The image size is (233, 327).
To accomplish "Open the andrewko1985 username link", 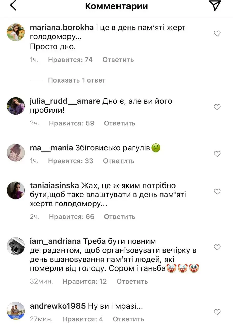I will (x=58, y=306).
